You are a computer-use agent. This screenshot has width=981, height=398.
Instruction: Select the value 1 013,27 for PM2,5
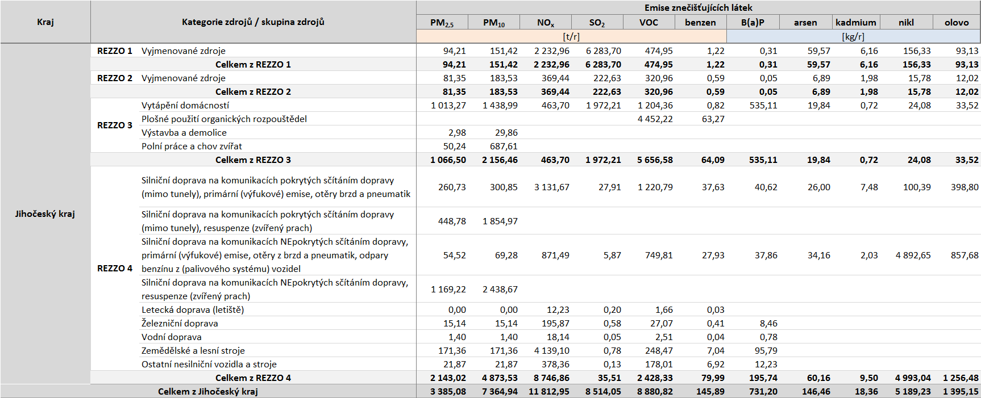click(448, 106)
